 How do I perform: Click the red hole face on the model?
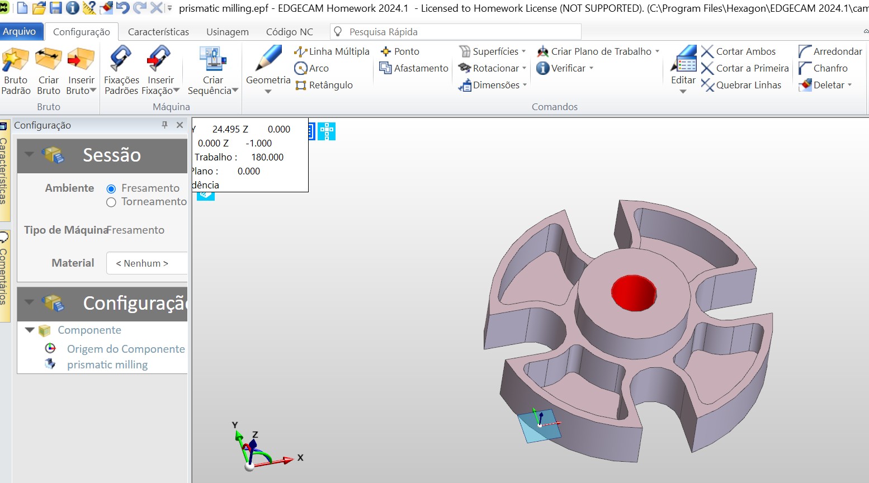pyautogui.click(x=633, y=292)
